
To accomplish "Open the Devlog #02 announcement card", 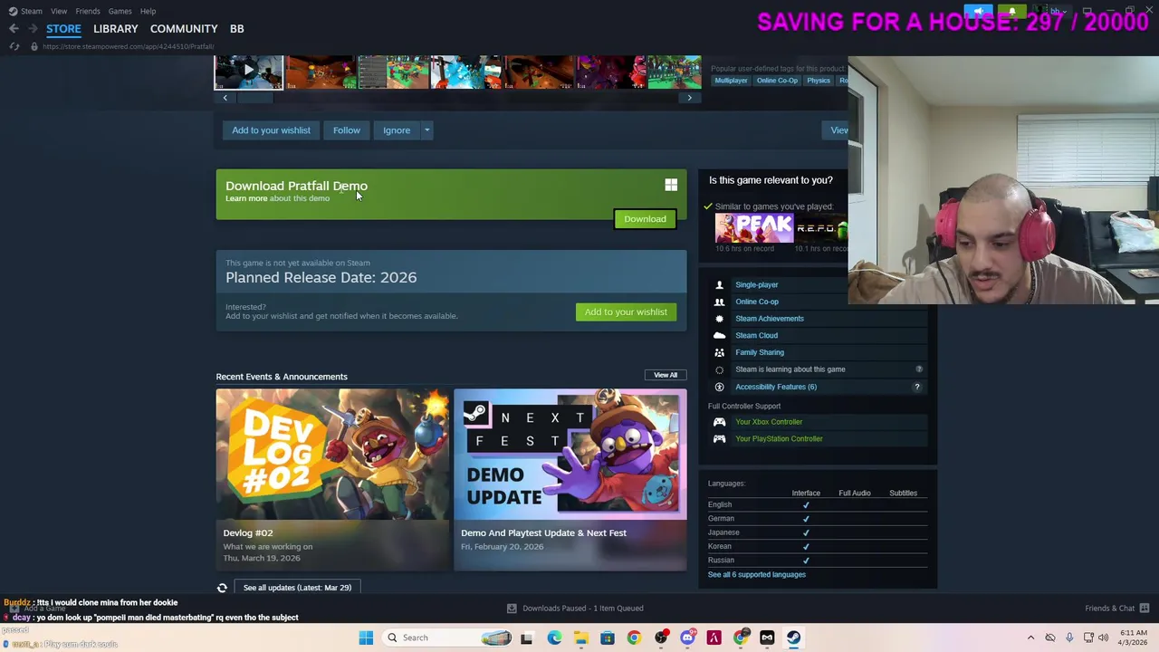I will tap(332, 481).
